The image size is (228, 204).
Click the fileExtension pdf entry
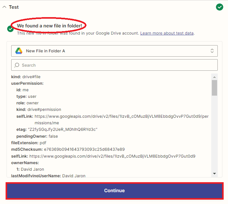point(29,143)
